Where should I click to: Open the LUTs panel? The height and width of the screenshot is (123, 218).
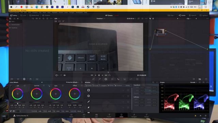[23, 15]
